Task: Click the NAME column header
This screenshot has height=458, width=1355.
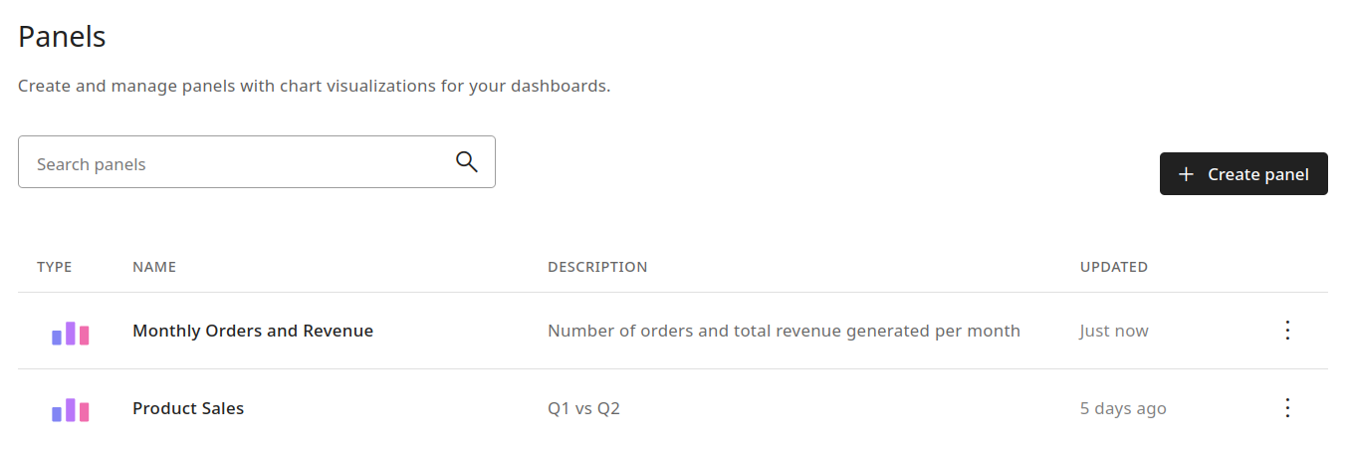Action: coord(154,267)
